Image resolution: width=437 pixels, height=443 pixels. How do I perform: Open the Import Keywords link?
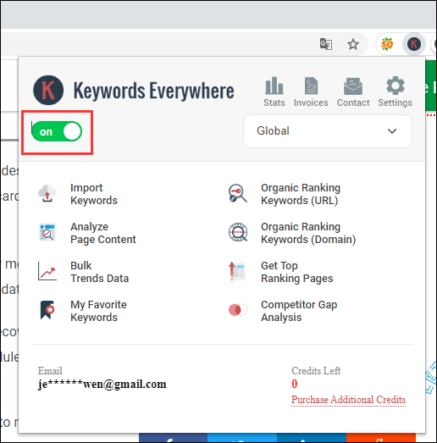[x=94, y=194]
